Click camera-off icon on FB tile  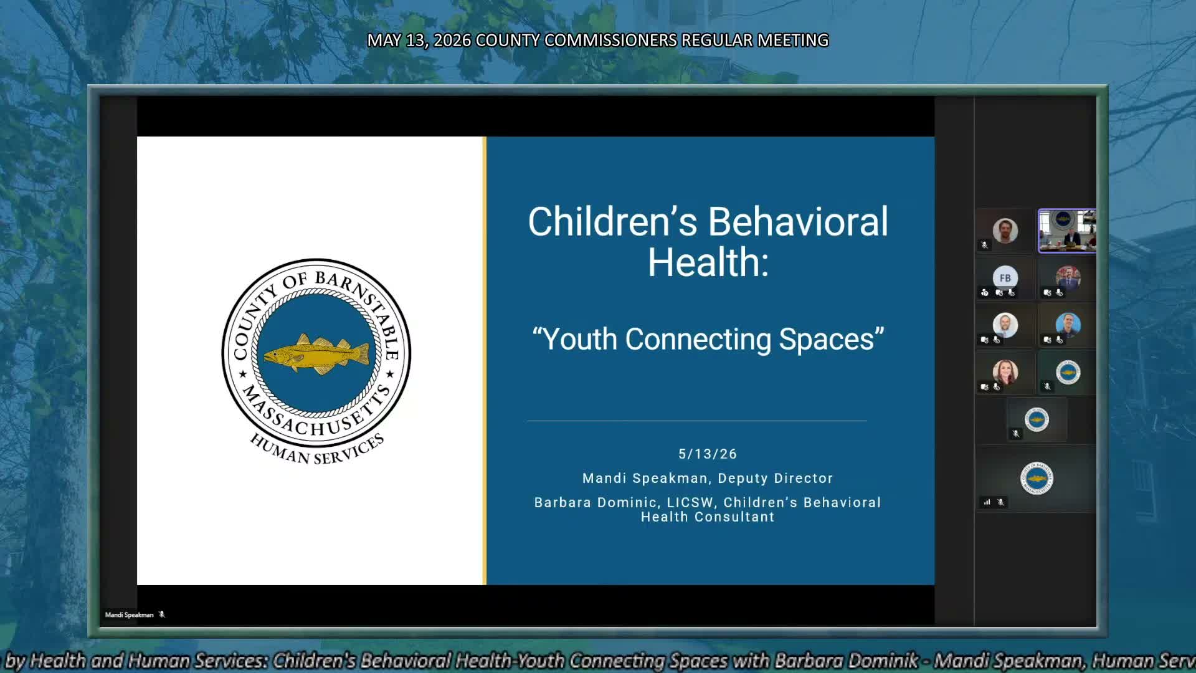(999, 292)
